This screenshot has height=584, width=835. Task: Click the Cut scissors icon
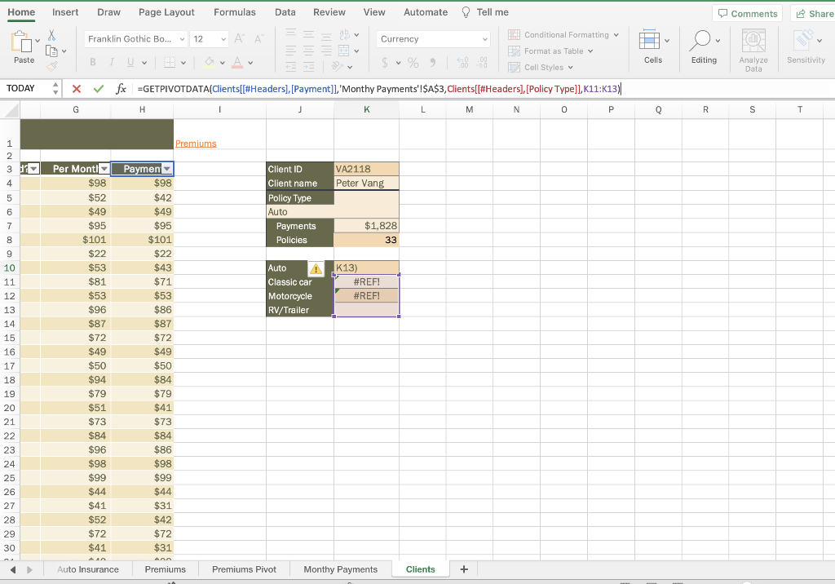pos(51,36)
